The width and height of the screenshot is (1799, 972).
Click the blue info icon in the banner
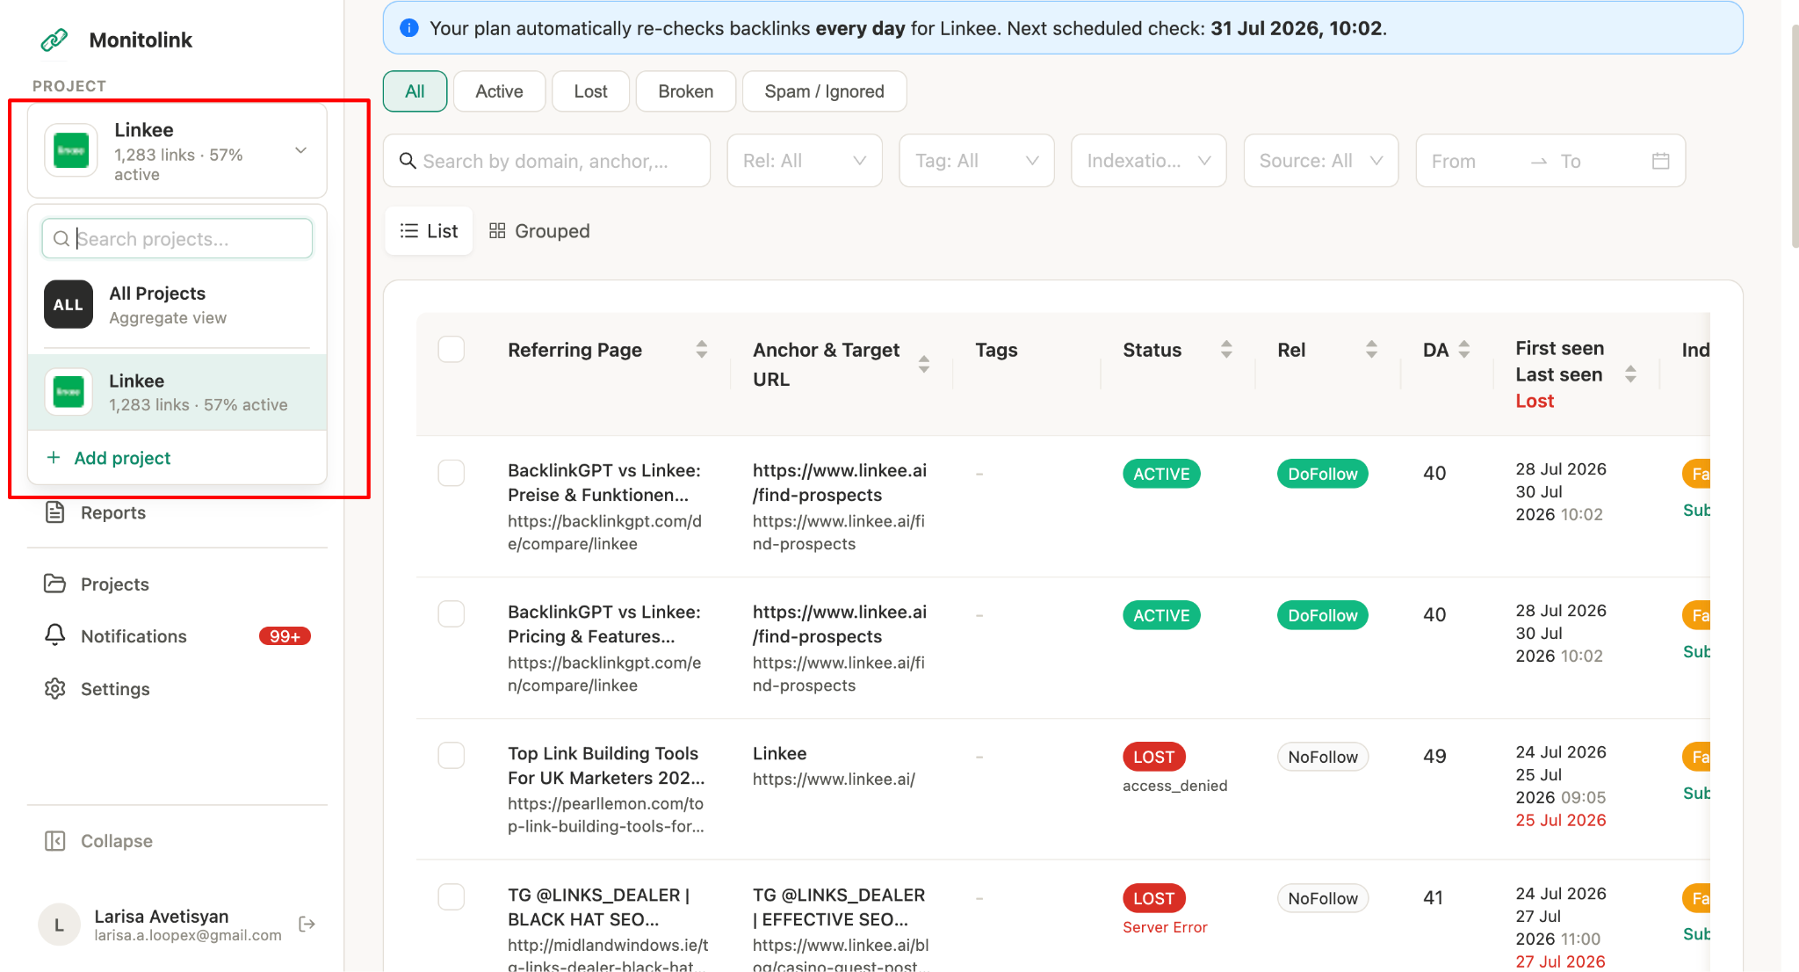click(409, 28)
